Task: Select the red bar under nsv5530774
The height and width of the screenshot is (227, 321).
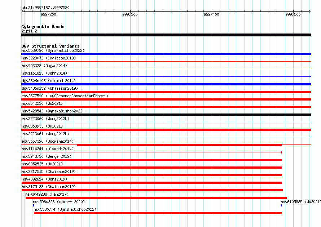Action: click(x=158, y=213)
